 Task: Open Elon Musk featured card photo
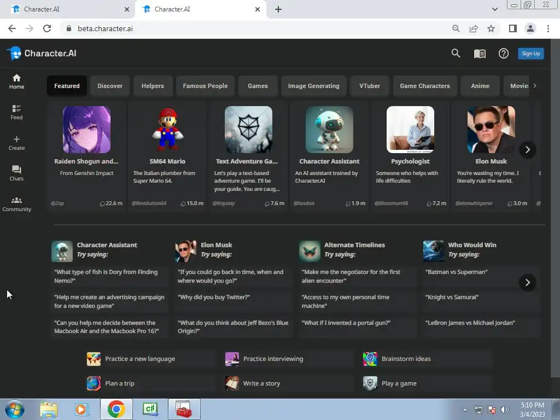point(491,130)
